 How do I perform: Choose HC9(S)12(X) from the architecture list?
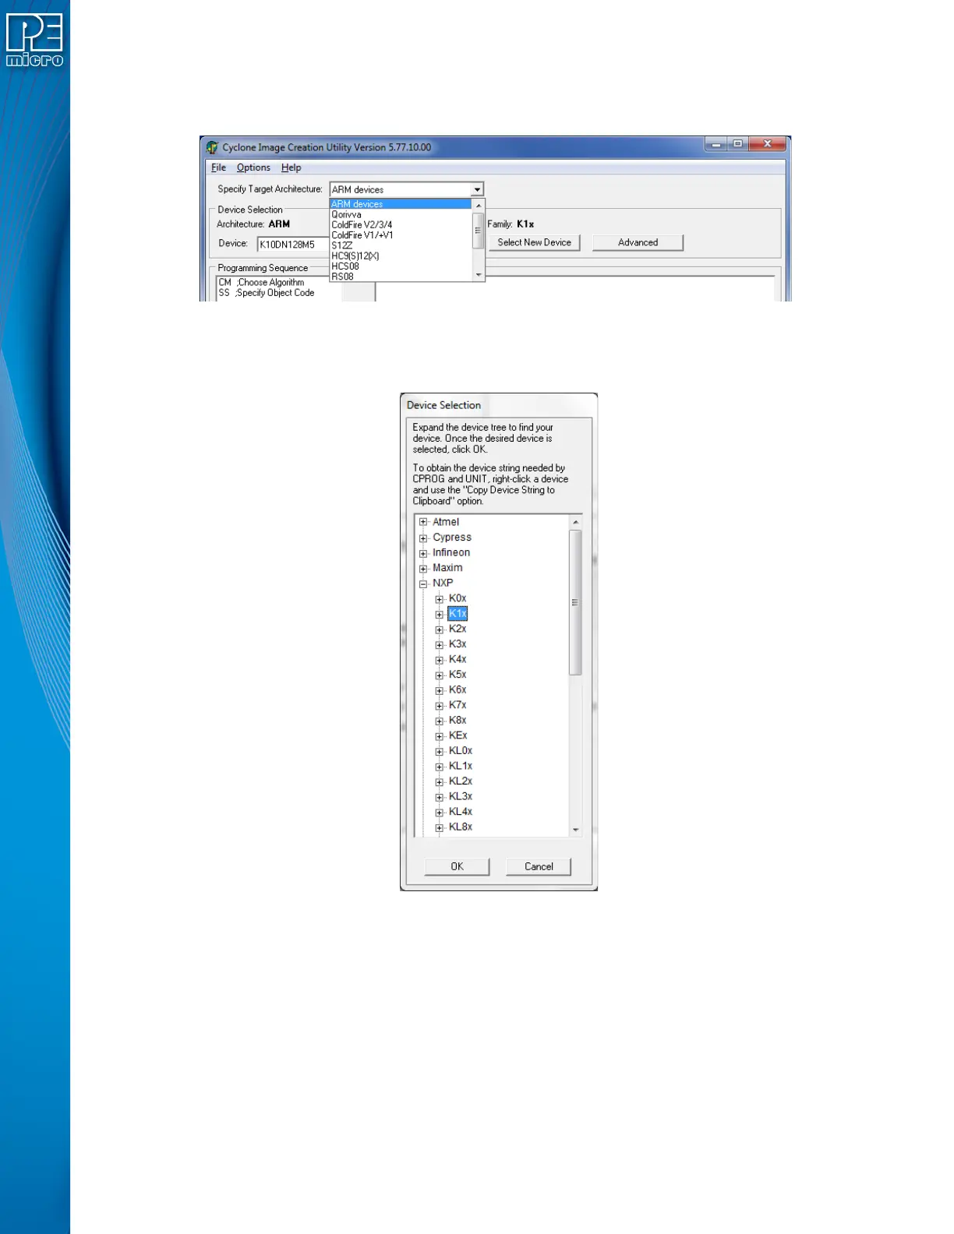point(401,256)
